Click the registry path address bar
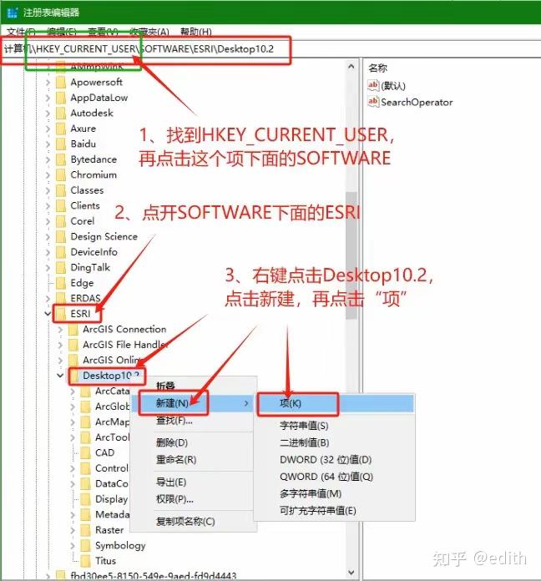This screenshot has width=541, height=581. point(270,49)
